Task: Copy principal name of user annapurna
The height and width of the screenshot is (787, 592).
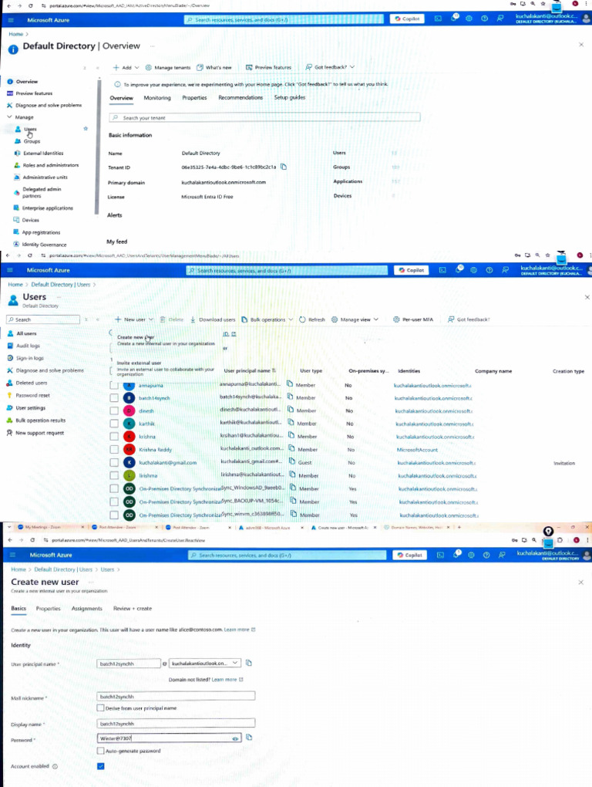Action: click(x=290, y=384)
